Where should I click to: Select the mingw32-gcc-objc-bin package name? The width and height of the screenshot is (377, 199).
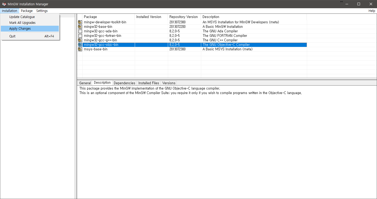(101, 45)
